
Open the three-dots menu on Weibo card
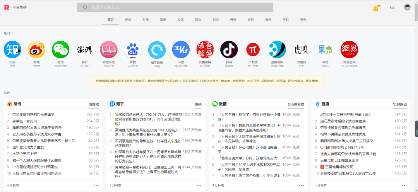[x=96, y=185]
